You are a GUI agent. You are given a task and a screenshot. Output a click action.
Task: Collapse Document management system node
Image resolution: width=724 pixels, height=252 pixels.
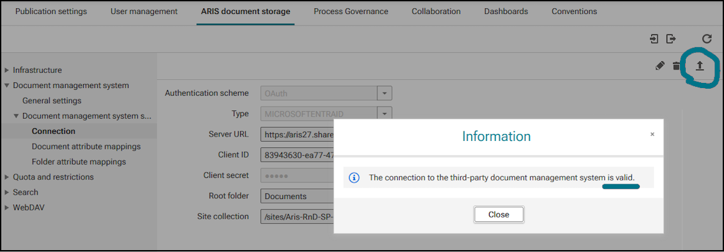coord(6,85)
